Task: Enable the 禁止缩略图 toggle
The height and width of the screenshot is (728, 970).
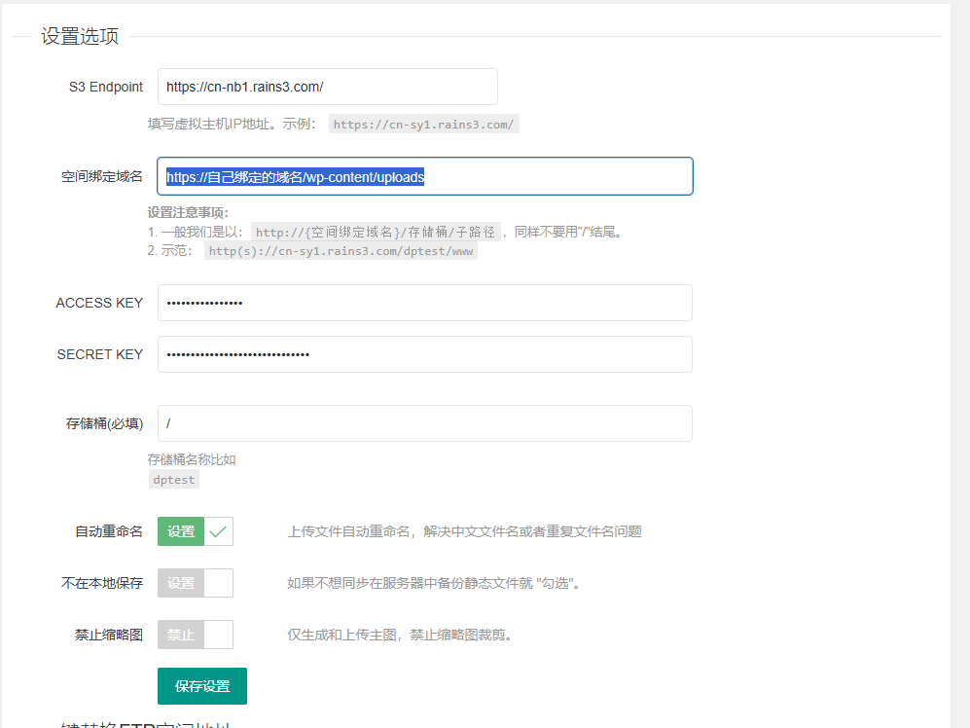Action: pos(195,635)
